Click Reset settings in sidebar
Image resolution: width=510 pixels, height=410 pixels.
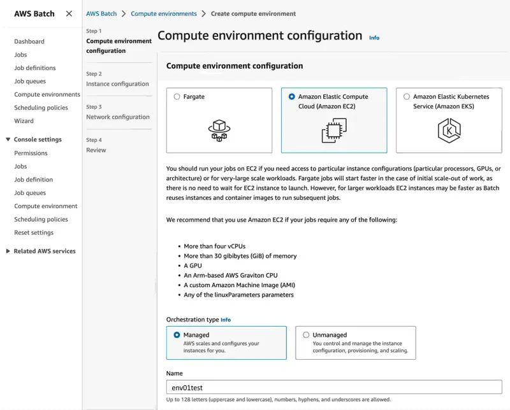click(x=34, y=232)
